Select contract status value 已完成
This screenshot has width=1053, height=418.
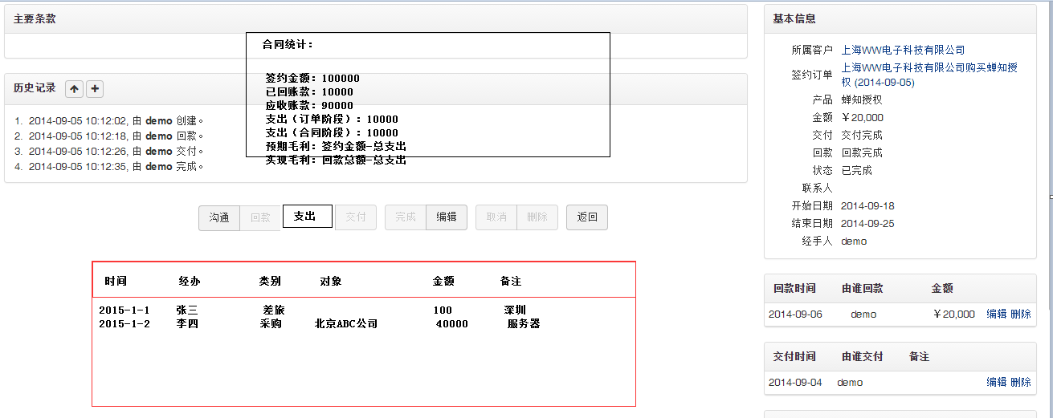857,170
